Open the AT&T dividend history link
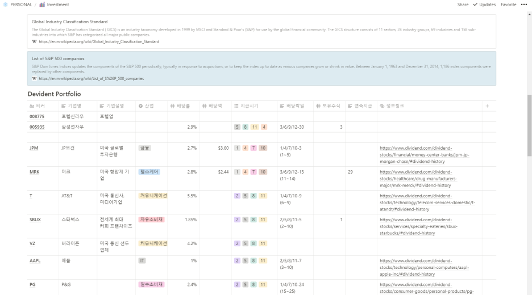Screen dimensions: 532x295 click(x=427, y=203)
